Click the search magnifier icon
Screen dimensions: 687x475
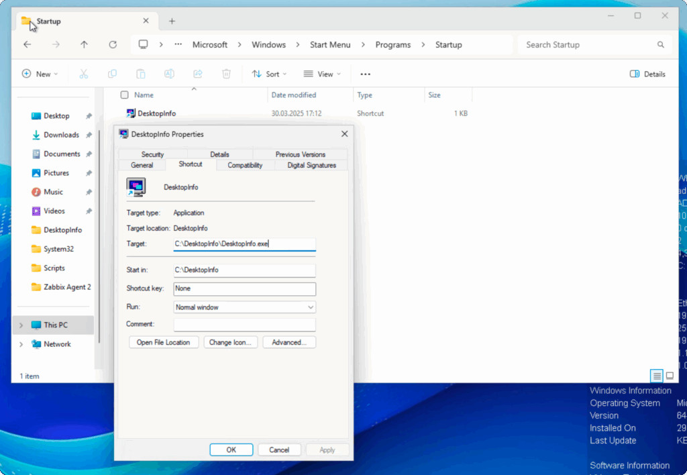tap(661, 45)
